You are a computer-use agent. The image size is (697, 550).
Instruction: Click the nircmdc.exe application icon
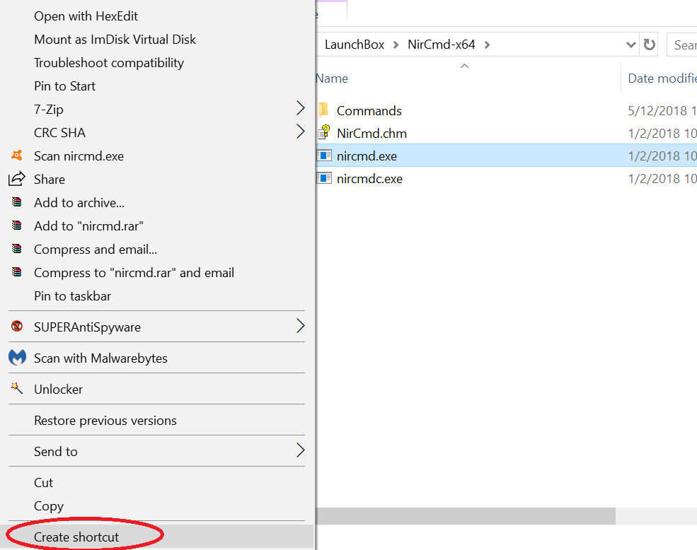click(x=324, y=178)
